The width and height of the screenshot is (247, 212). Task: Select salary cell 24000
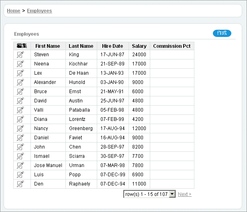(139, 55)
